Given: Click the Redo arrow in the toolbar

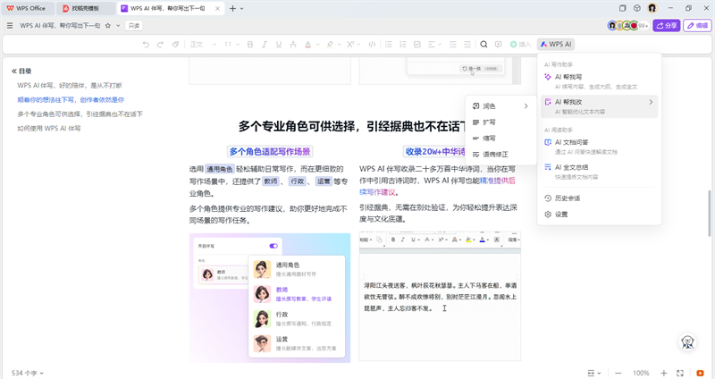Looking at the screenshot, I should pos(161,44).
